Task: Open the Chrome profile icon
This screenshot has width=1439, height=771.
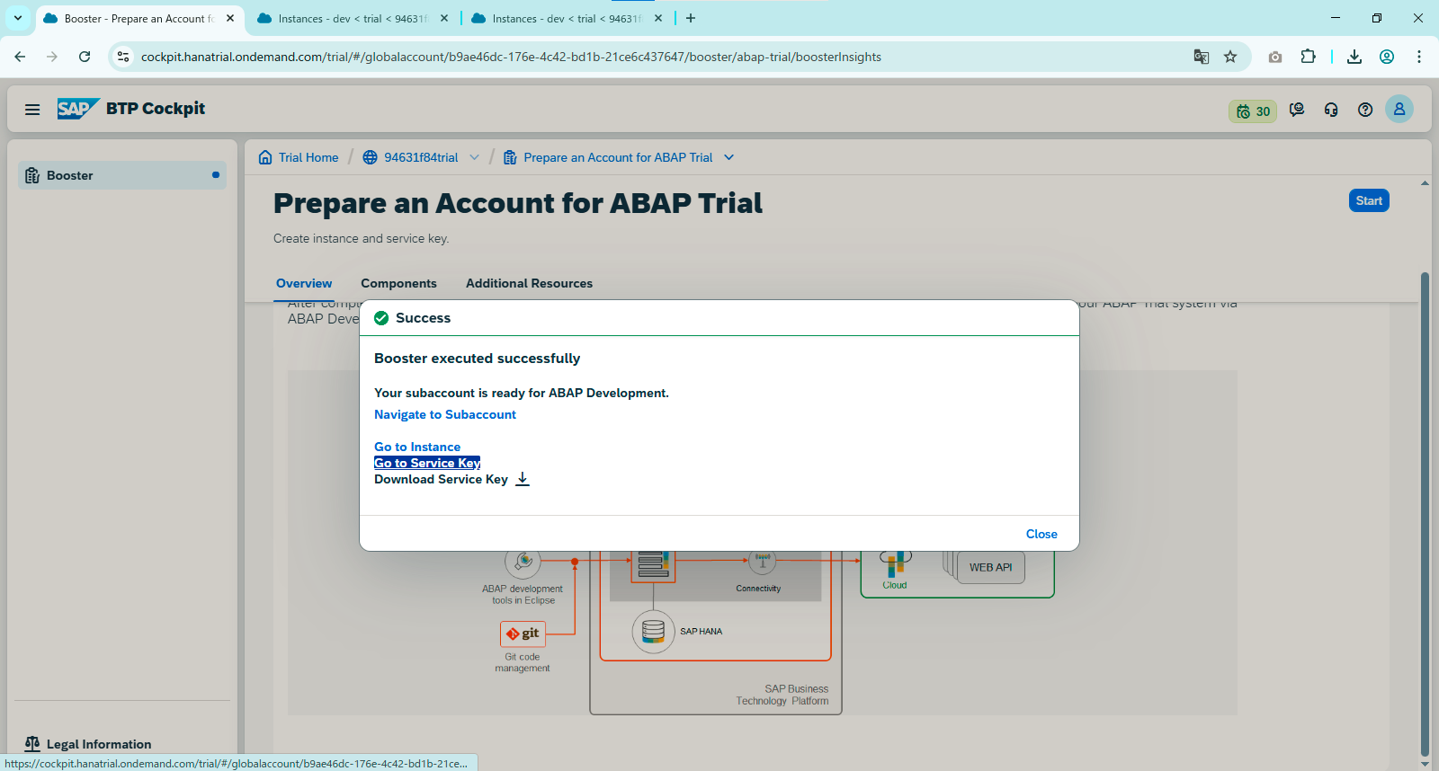Action: coord(1387,57)
